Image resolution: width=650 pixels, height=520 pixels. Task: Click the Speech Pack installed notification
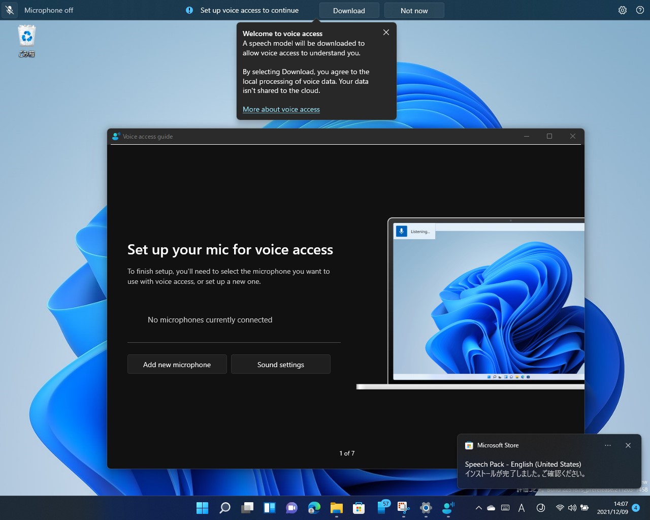coord(526,469)
